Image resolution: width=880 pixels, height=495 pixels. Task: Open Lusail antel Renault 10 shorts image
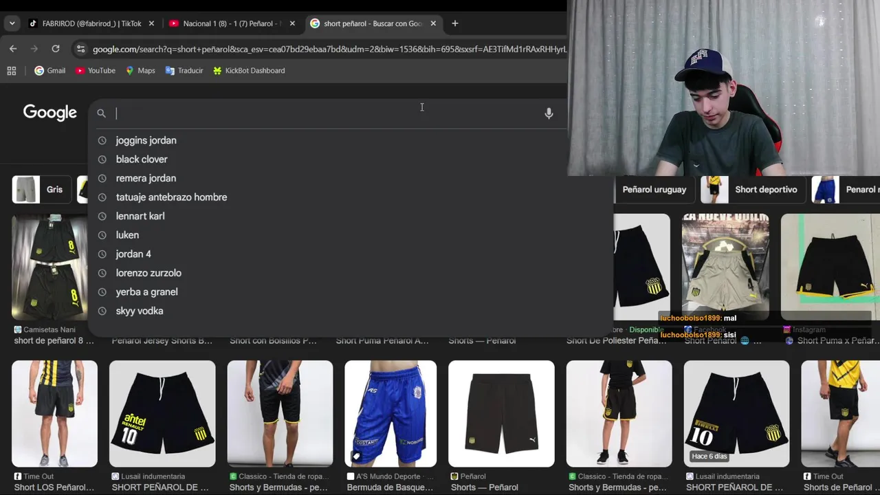pyautogui.click(x=162, y=414)
